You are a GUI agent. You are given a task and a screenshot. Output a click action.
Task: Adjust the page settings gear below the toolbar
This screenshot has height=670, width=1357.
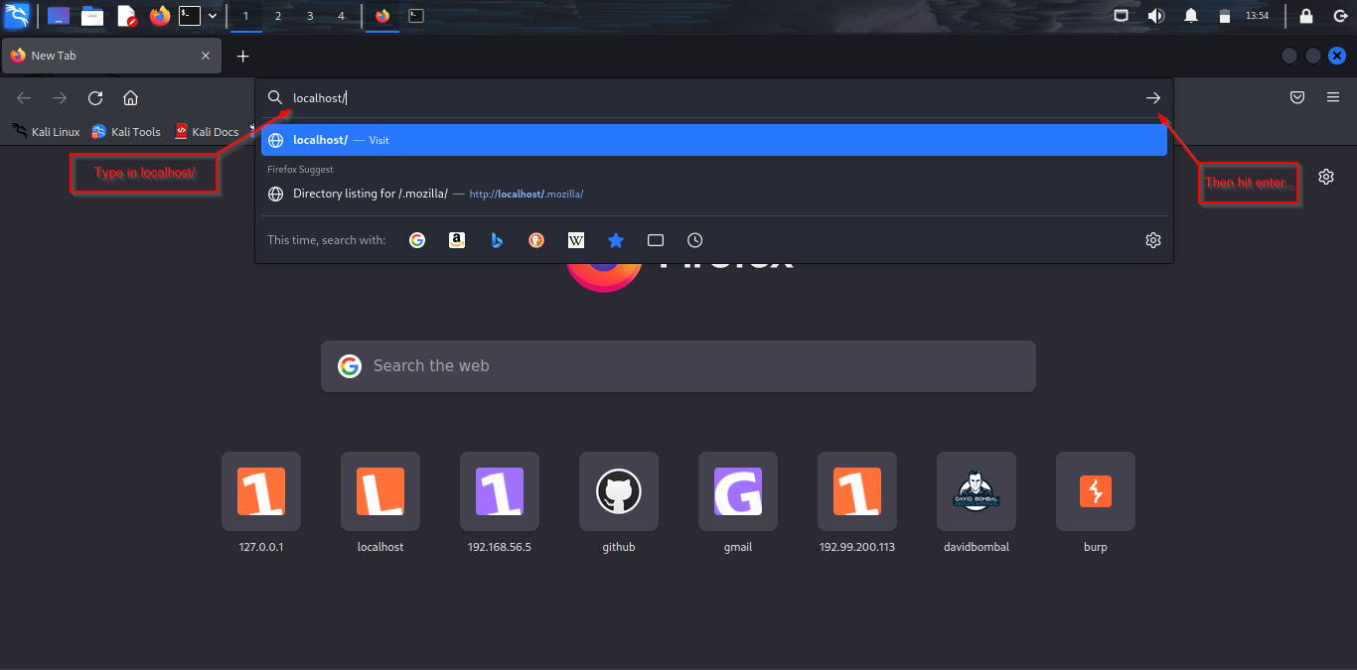(x=1326, y=176)
